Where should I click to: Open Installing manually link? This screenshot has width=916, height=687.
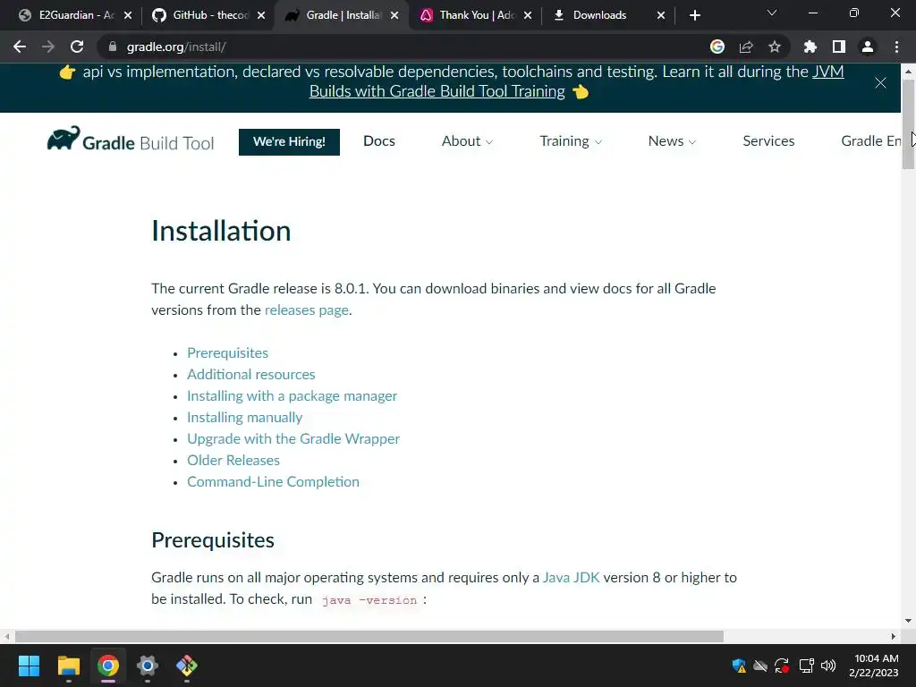pyautogui.click(x=244, y=418)
